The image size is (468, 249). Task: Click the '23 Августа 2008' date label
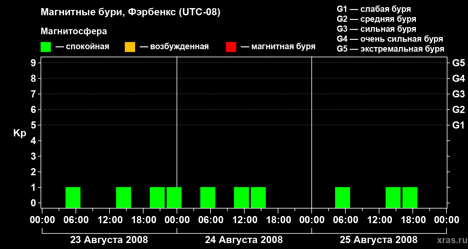[x=109, y=240]
